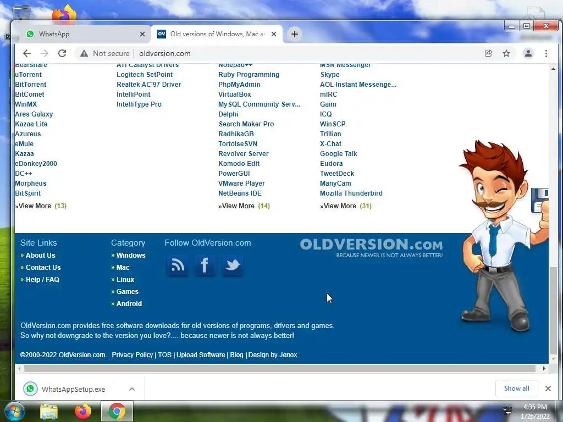
Task: Open the Skype link
Action: pos(330,75)
